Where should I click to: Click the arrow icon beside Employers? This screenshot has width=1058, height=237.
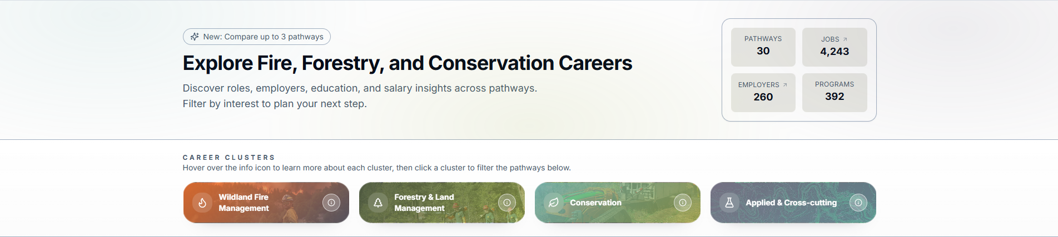tap(785, 85)
